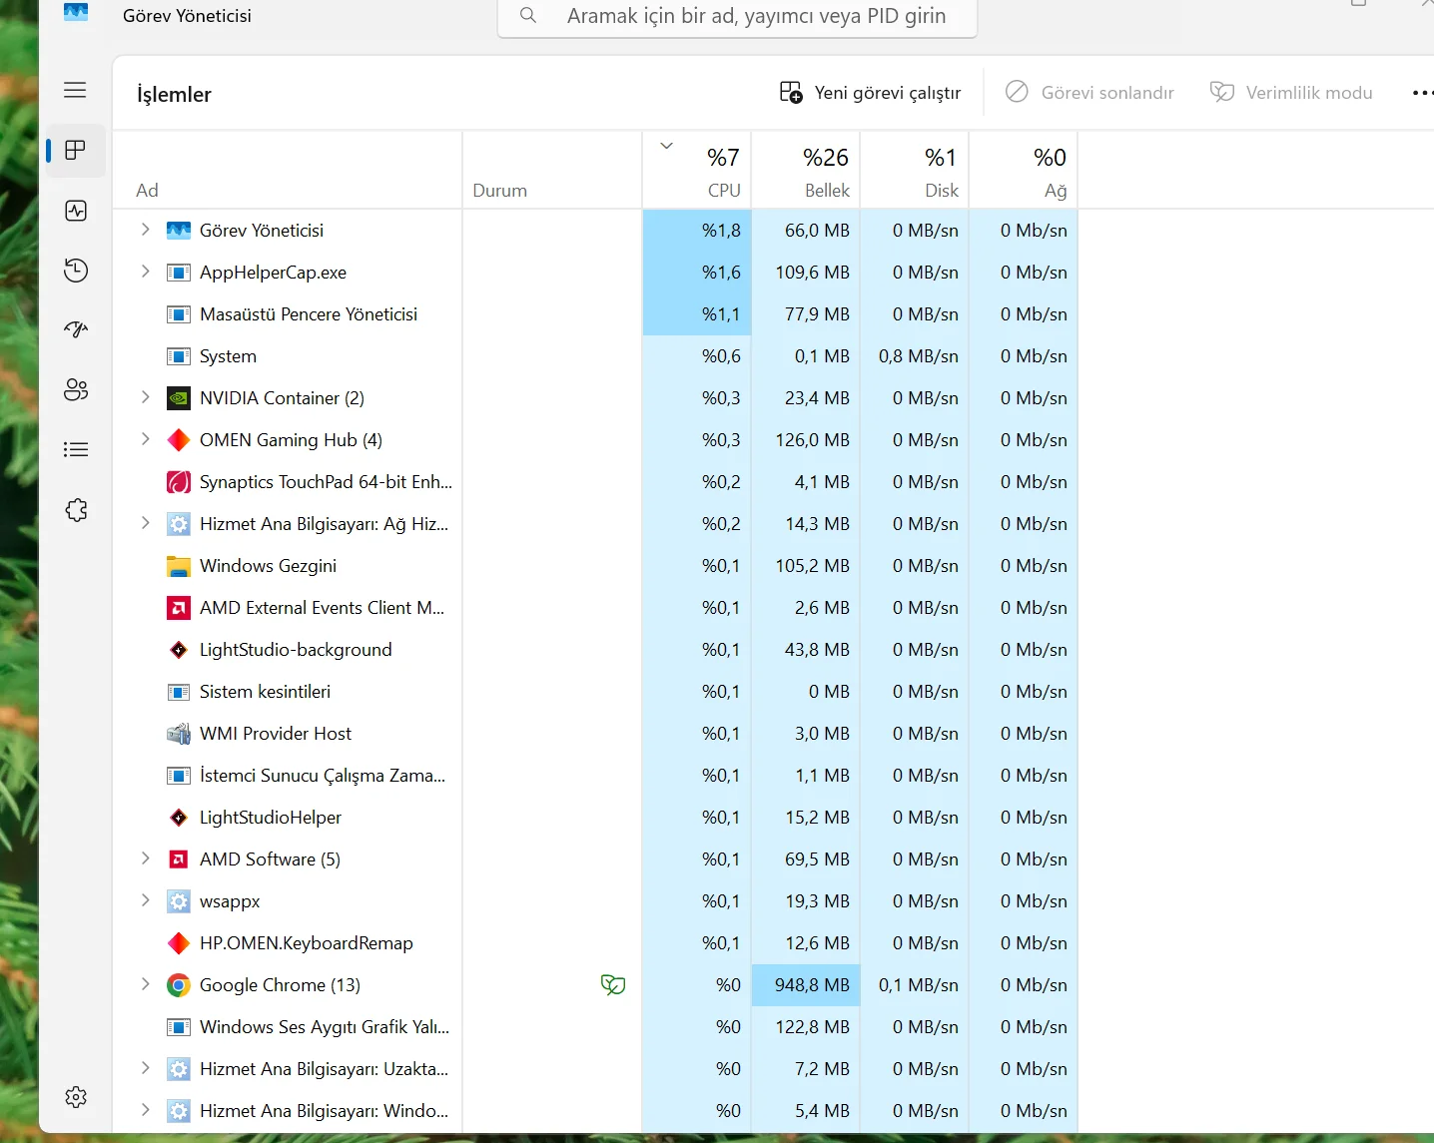Select the İstemci Sunucu Çalışma Zama... row
1434x1143 pixels.
tap(595, 776)
